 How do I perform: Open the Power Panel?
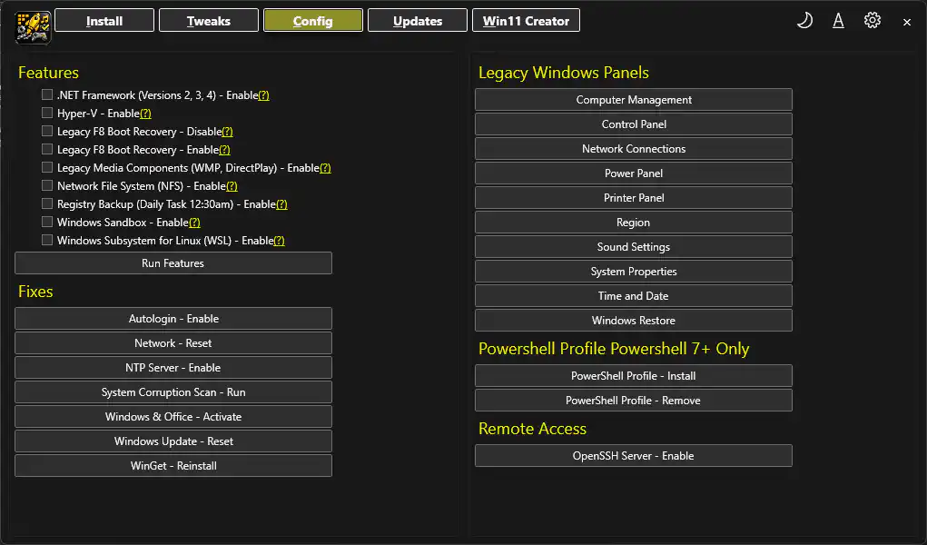click(634, 173)
